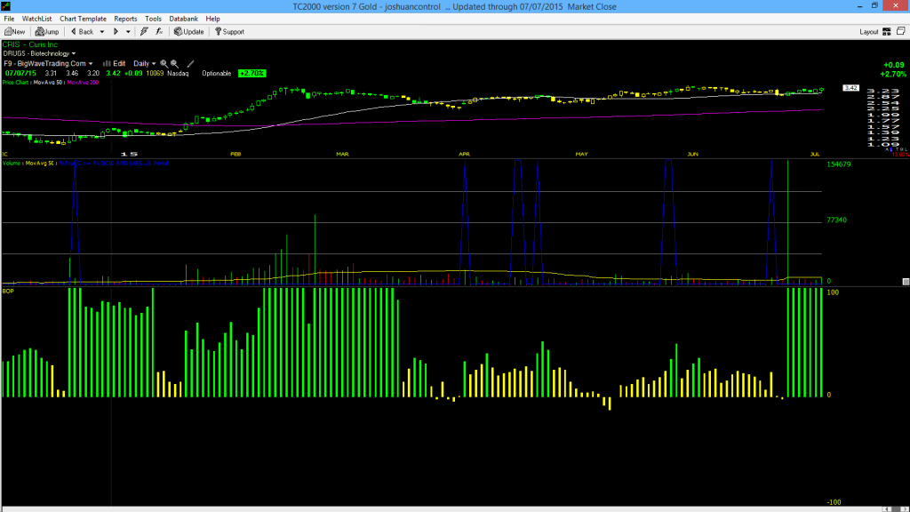Open the Databank menu
The height and width of the screenshot is (512, 910).
(183, 19)
